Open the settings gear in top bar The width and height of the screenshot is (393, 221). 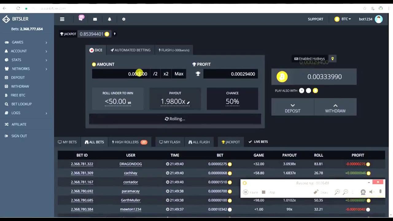coord(124,19)
